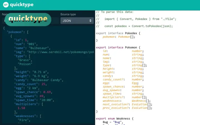Image resolution: width=200 pixels, height=125 pixels.
Task: Click the "// To parse this data:" comment
Action: click(x=115, y=12)
